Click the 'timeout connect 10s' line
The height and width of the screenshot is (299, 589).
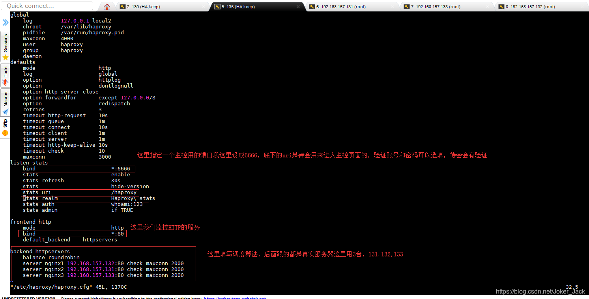(65, 127)
